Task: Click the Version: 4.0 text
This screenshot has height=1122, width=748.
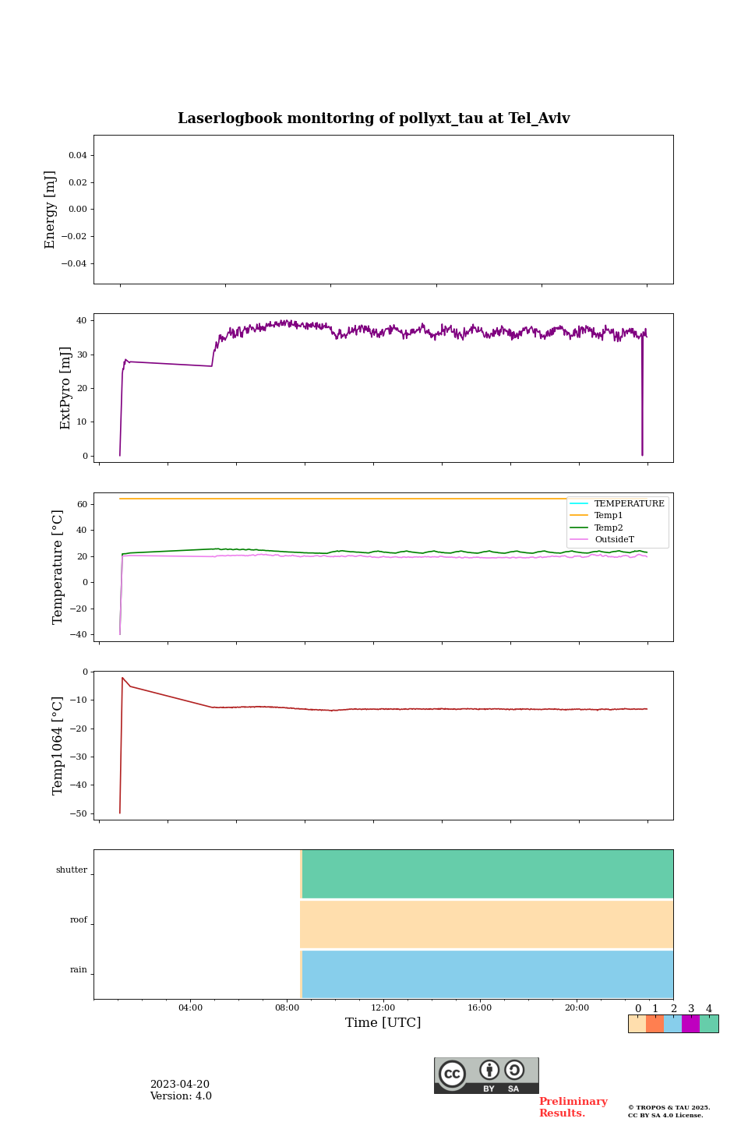Action: 181,1096
